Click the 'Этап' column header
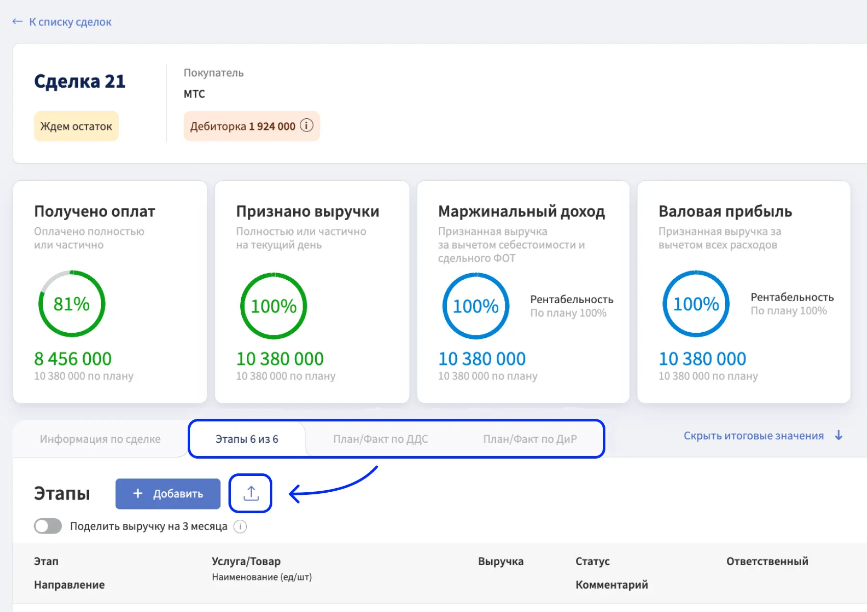The height and width of the screenshot is (612, 867). tap(46, 561)
